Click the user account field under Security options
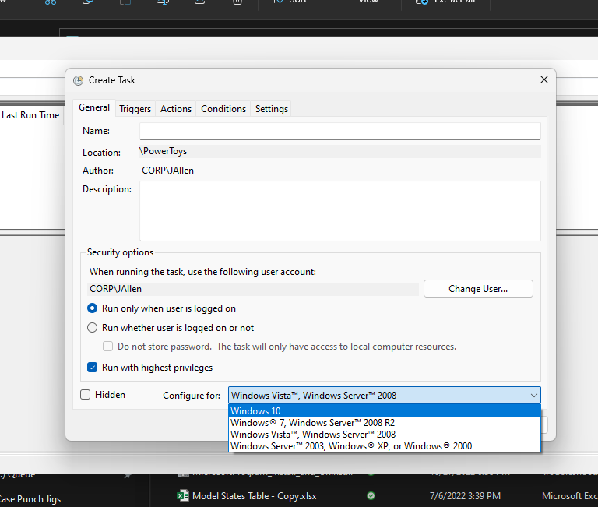 point(253,289)
